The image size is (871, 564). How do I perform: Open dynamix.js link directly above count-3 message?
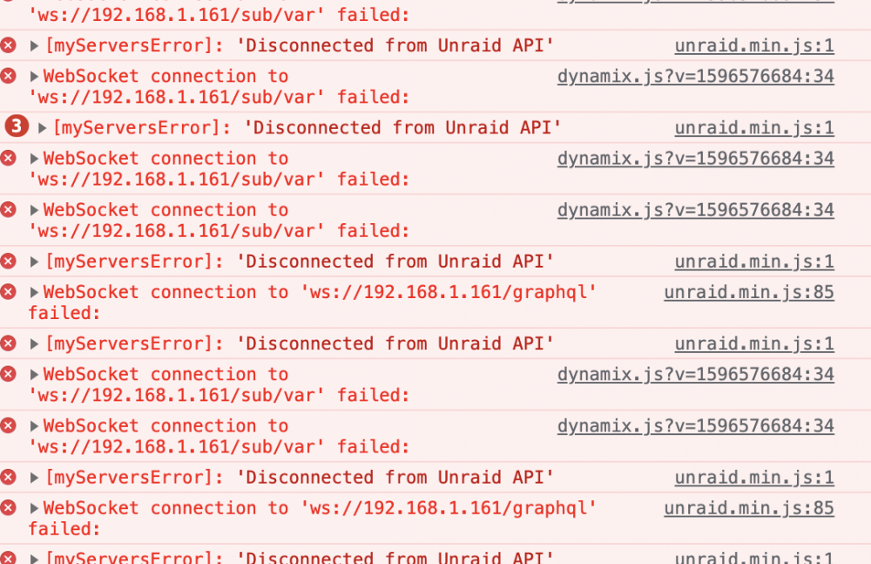point(695,76)
